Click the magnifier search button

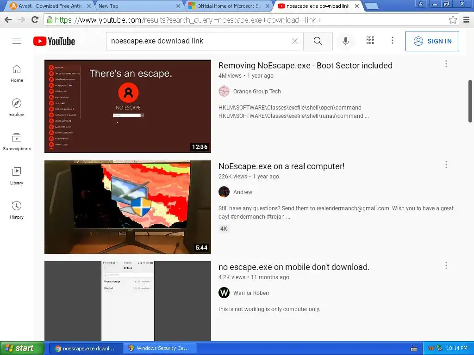coord(318,41)
